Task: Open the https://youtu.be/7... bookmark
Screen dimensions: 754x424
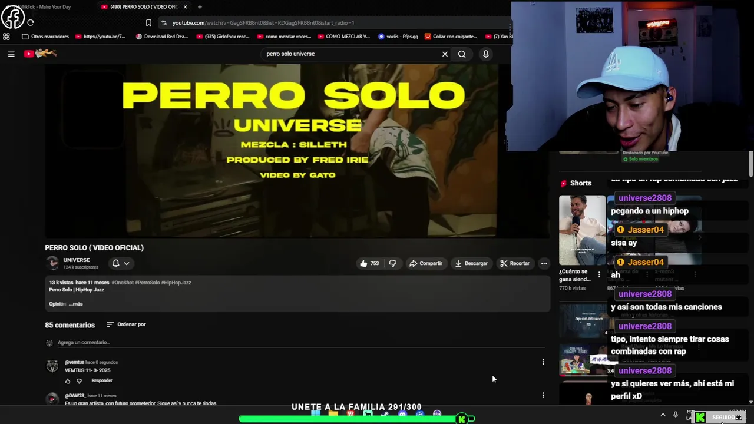Action: 100,37
